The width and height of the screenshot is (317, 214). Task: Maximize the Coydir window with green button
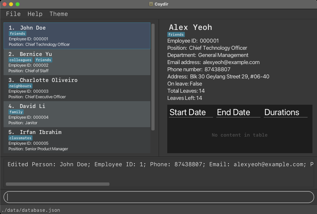point(18,4)
